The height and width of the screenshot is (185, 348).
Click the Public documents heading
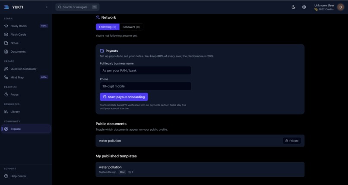pyautogui.click(x=111, y=124)
